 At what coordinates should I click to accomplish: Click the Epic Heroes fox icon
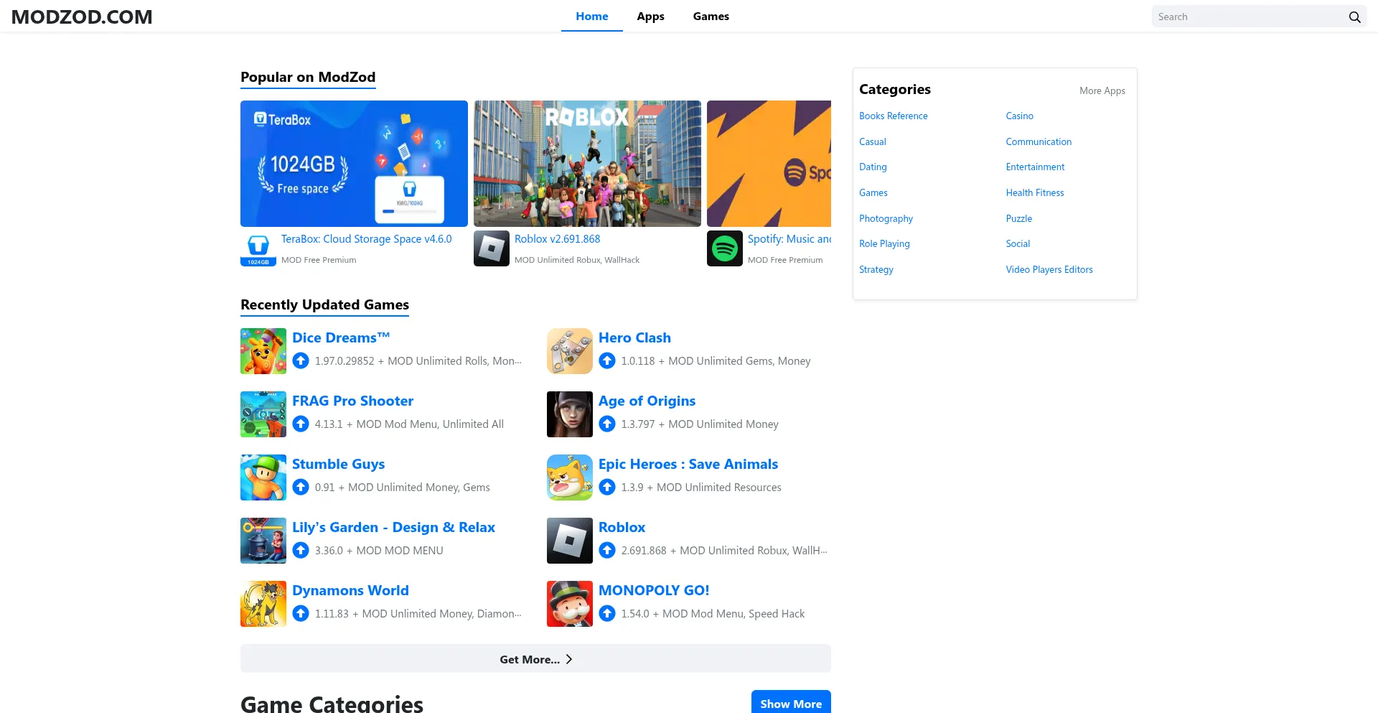click(570, 477)
